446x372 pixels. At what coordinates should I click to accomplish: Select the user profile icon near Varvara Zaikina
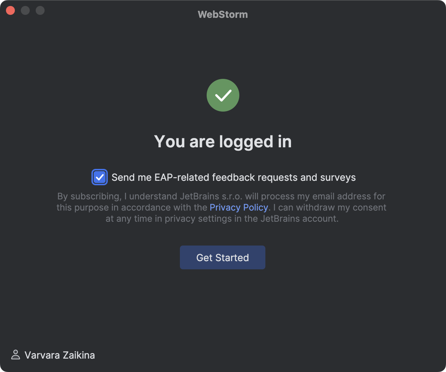(x=15, y=355)
